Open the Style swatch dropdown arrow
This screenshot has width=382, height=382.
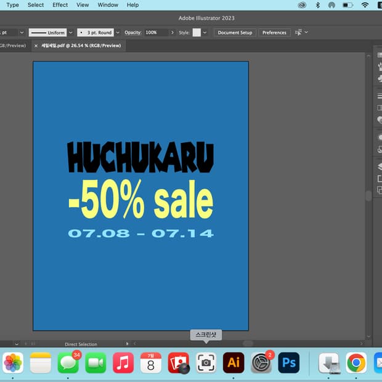(205, 33)
